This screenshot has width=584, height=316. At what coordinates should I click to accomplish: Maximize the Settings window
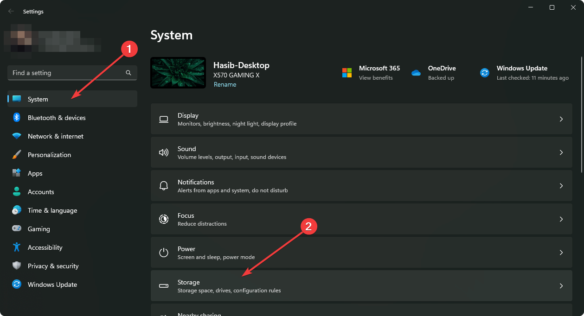552,7
